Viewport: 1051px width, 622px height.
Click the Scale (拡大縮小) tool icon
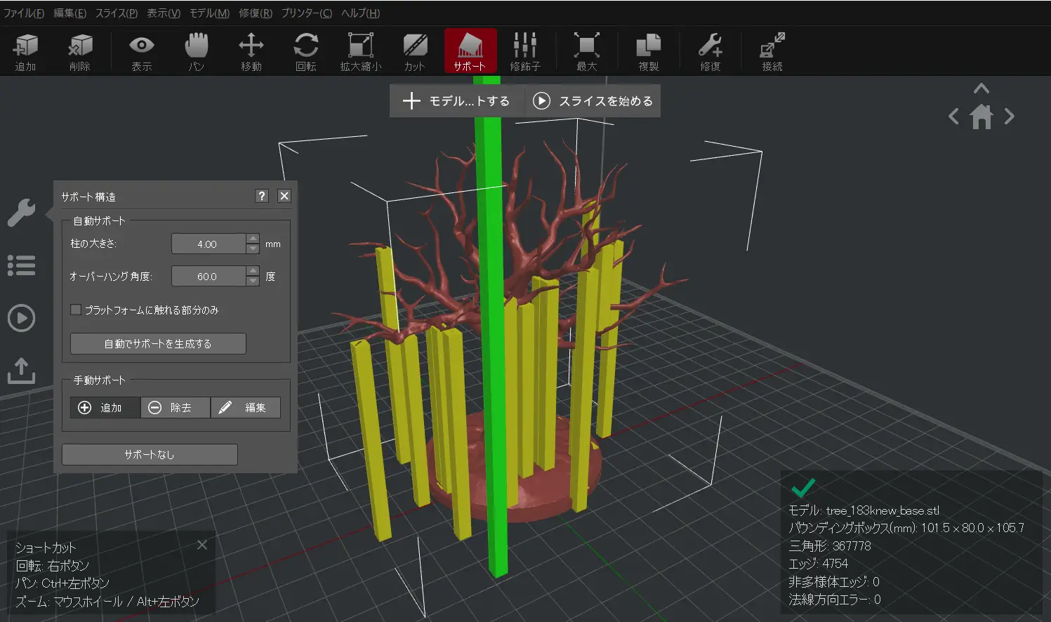[360, 52]
